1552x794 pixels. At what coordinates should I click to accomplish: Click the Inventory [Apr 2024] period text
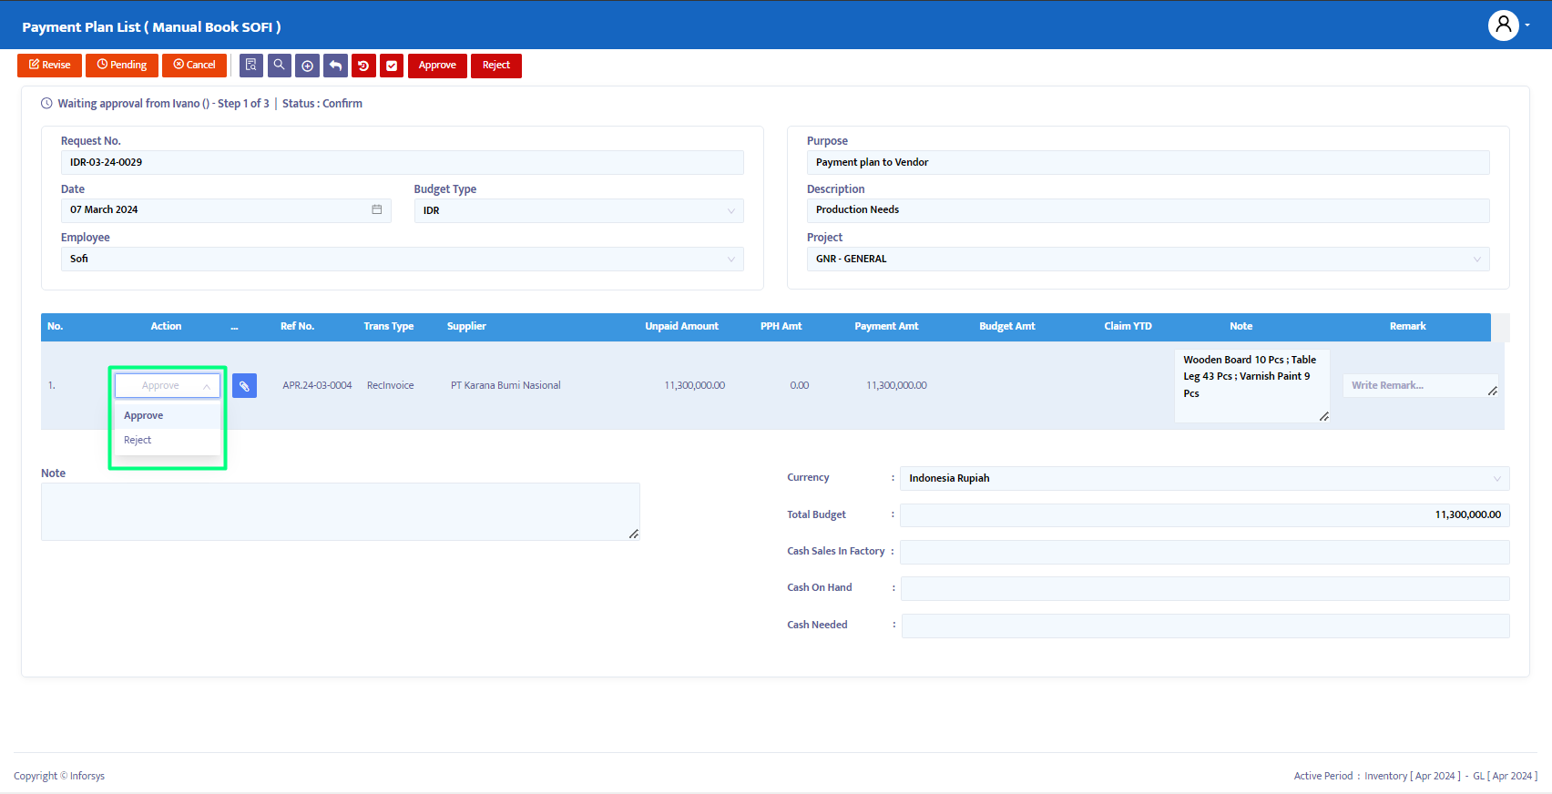click(x=1413, y=776)
